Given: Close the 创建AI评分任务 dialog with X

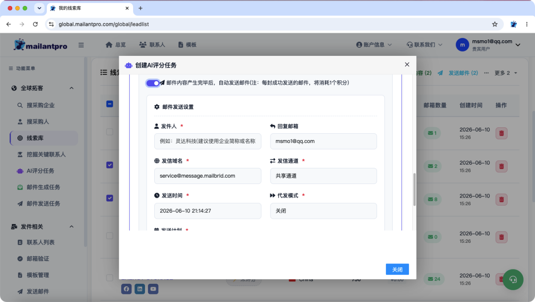Looking at the screenshot, I should click(x=407, y=64).
